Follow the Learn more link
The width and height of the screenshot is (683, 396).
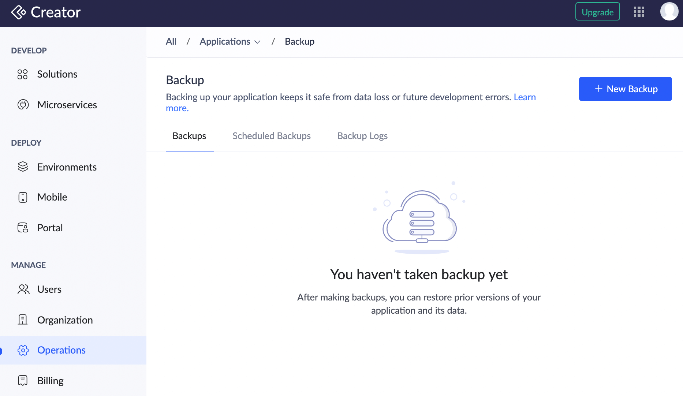[525, 97]
